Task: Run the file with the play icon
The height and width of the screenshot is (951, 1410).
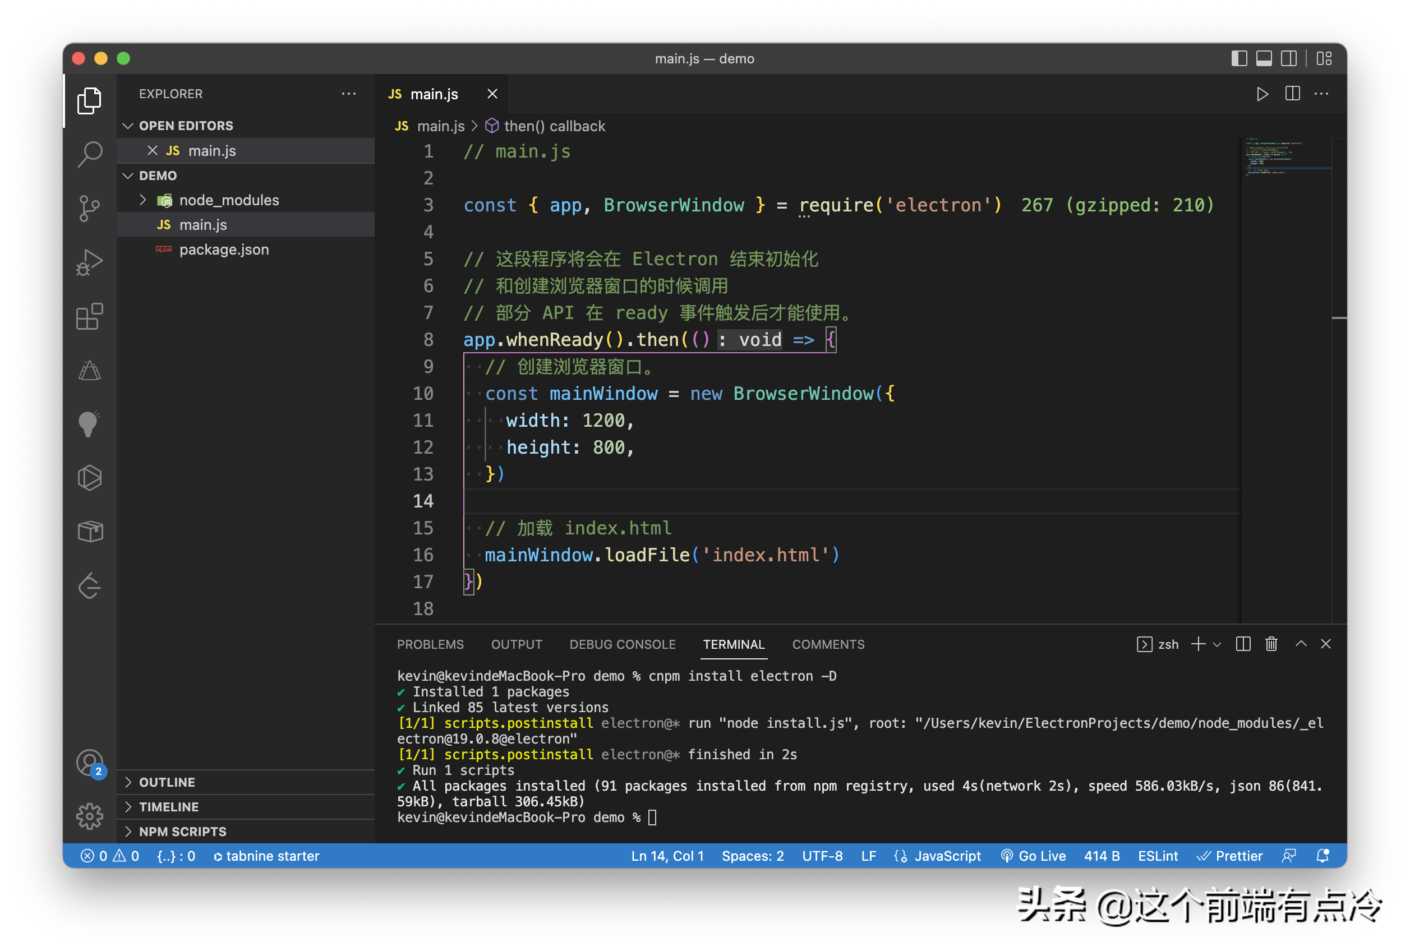Action: (1262, 94)
